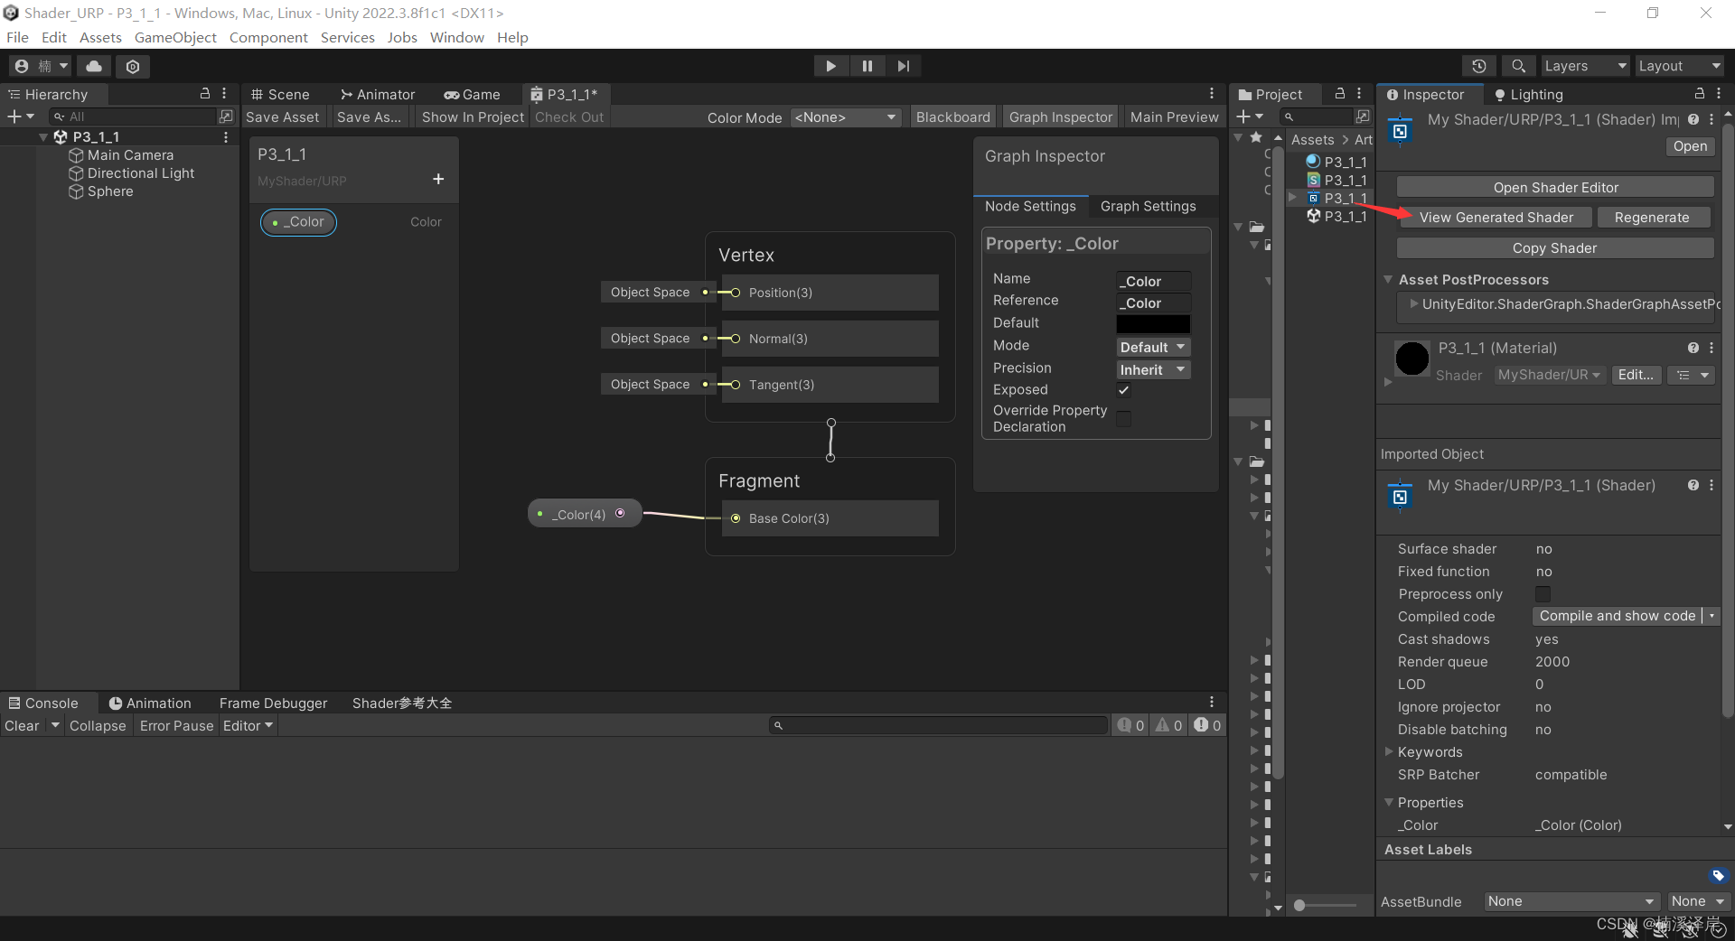Lock the Project panel
1735x941 pixels.
(x=1340, y=94)
